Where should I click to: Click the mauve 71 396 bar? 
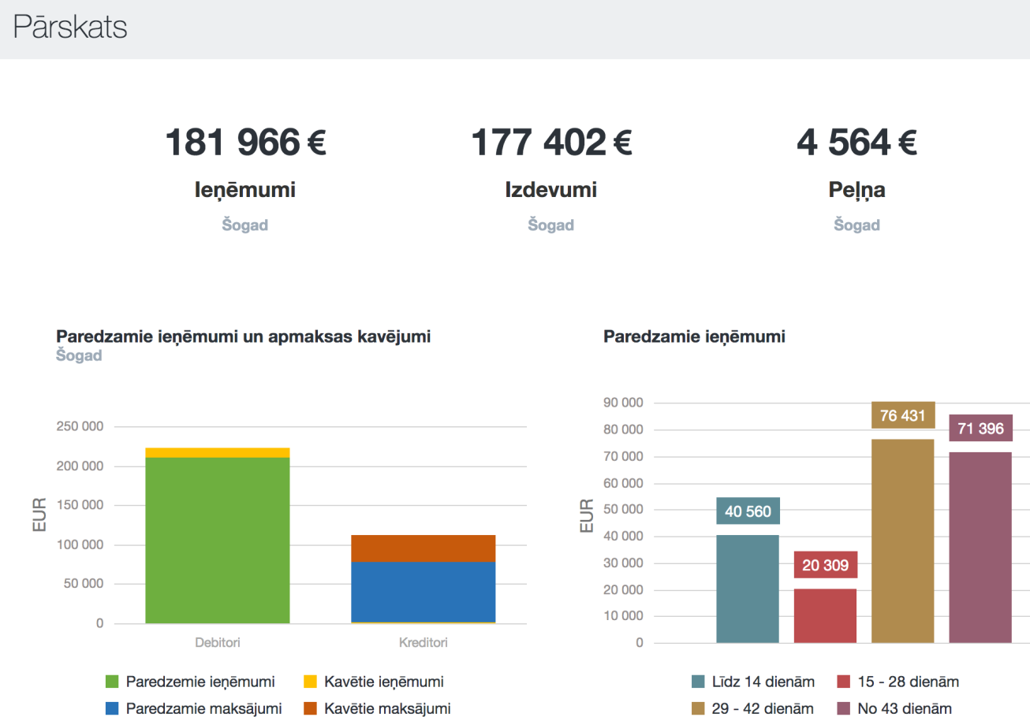[980, 548]
